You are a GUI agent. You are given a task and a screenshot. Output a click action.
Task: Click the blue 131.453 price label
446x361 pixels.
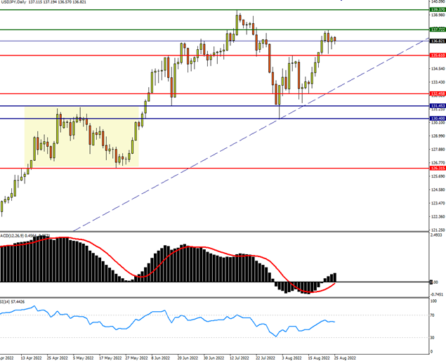click(x=437, y=106)
